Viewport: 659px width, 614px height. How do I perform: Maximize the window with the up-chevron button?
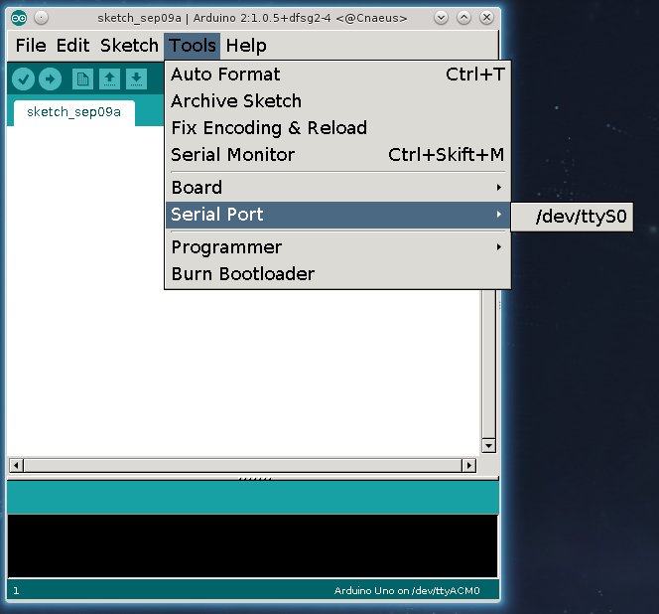(463, 18)
